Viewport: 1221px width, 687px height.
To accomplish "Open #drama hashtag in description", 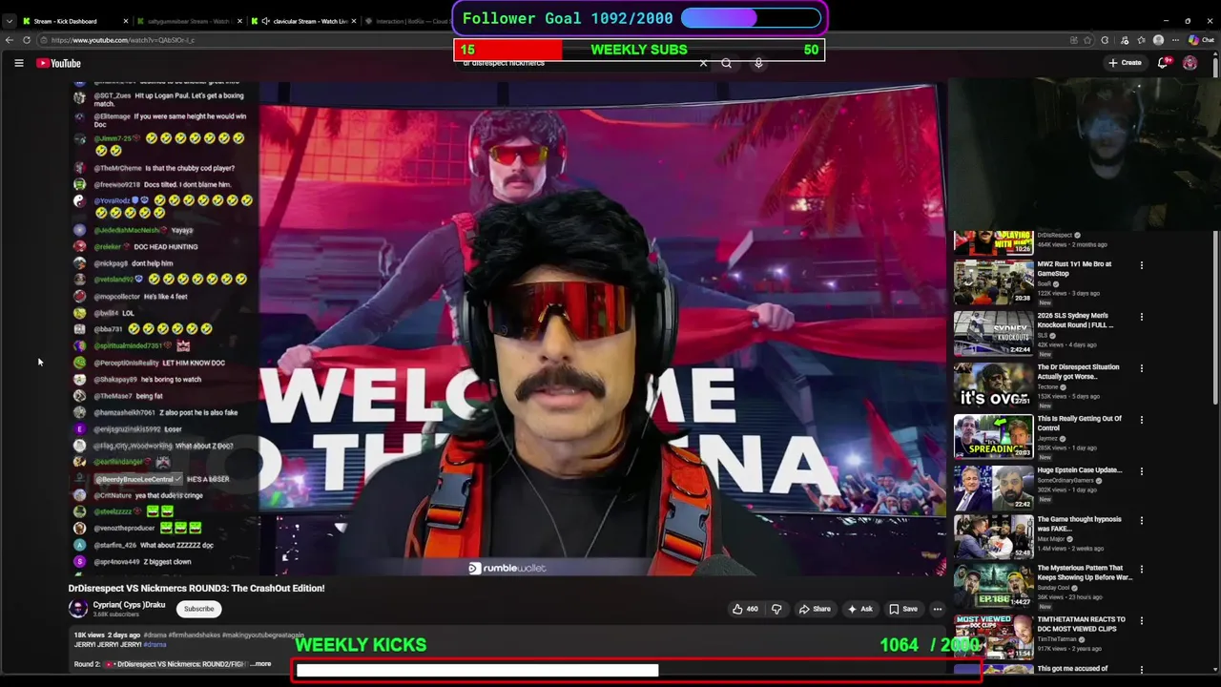I will click(x=154, y=645).
